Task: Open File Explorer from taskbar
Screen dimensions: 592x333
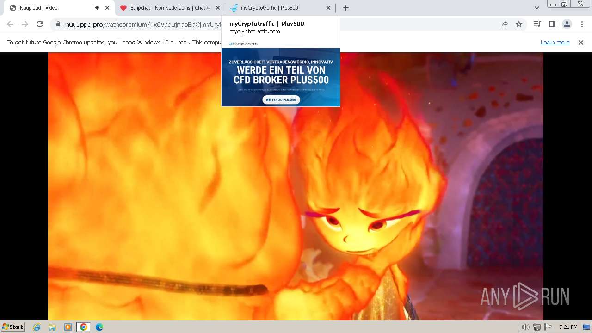Action: pyautogui.click(x=52, y=327)
